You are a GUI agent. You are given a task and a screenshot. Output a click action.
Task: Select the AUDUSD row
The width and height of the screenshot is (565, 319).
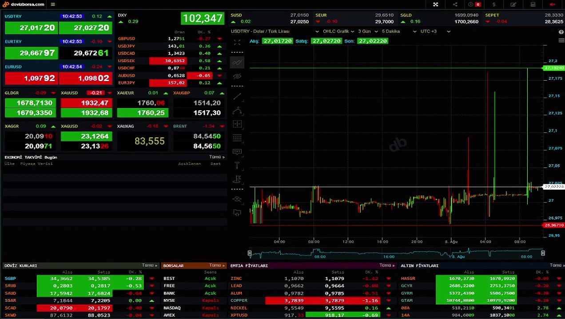point(171,75)
